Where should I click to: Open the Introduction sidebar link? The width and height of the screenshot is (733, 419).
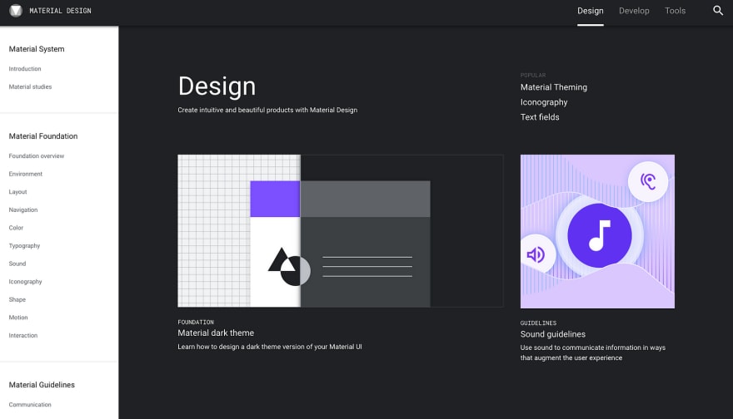[25, 69]
